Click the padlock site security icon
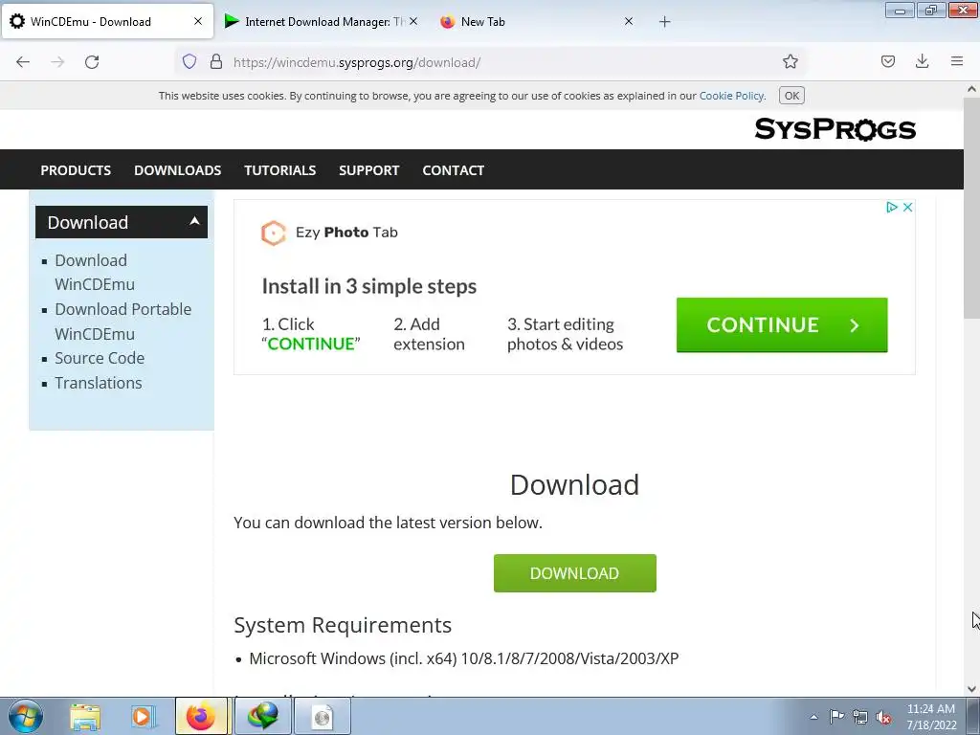The width and height of the screenshot is (980, 735). pos(216,61)
